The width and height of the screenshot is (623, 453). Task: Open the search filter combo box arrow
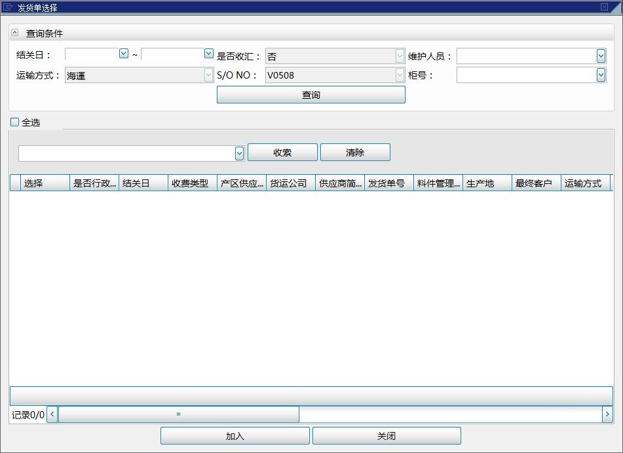pos(239,153)
